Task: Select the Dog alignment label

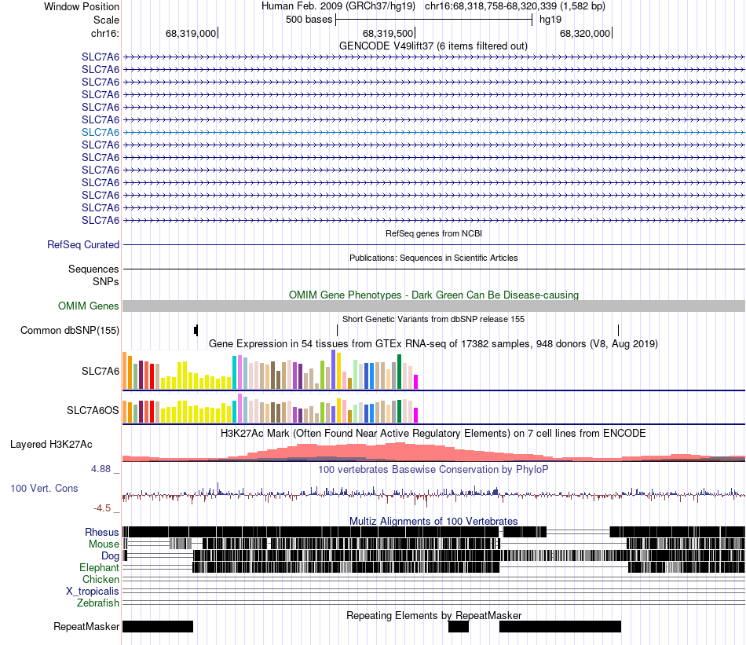Action: coord(110,556)
